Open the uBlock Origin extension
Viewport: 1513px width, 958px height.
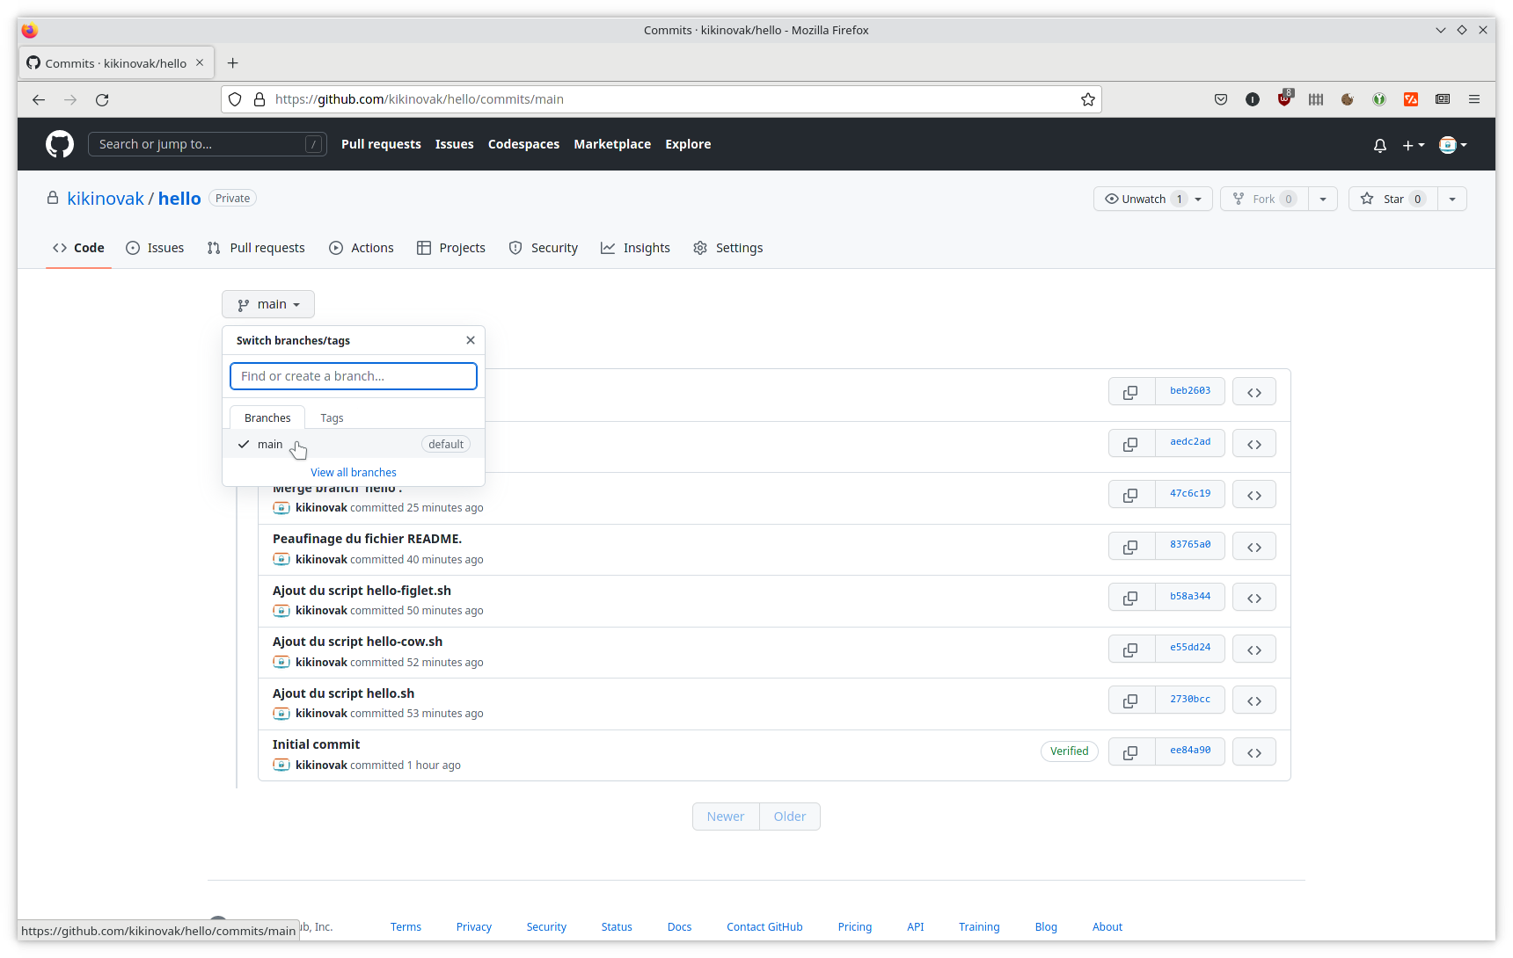point(1285,99)
